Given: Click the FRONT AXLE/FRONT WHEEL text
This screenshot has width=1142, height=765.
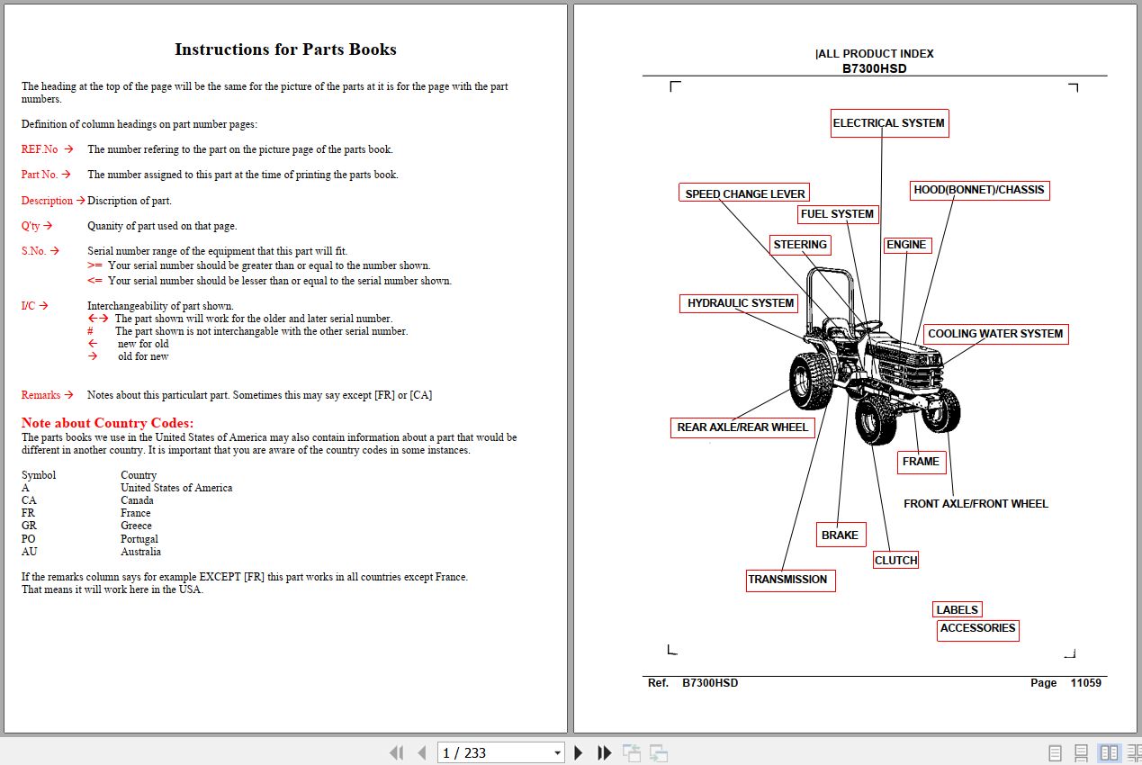Looking at the screenshot, I should pos(976,504).
